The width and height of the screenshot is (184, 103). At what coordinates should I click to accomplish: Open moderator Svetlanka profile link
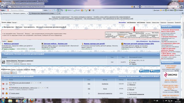(x=19, y=70)
